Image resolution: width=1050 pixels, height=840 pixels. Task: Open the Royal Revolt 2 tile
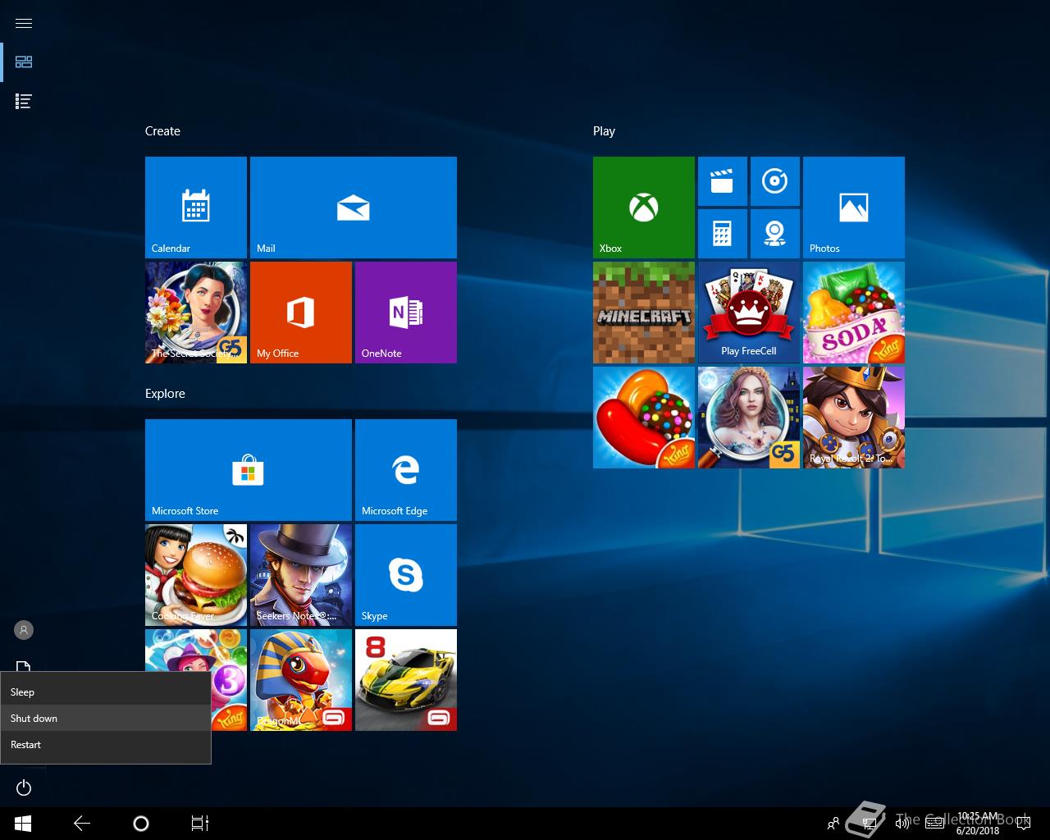(854, 418)
